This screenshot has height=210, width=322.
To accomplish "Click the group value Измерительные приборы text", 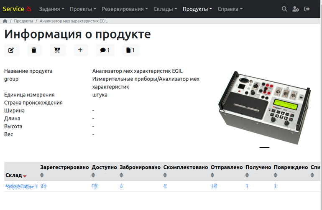I will pos(146,83).
